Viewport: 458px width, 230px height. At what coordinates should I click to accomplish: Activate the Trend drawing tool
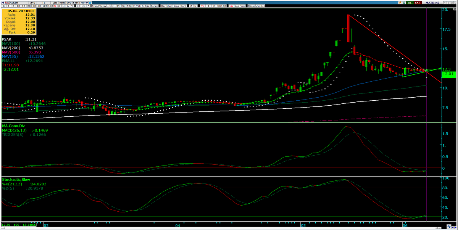(x=95, y=6)
